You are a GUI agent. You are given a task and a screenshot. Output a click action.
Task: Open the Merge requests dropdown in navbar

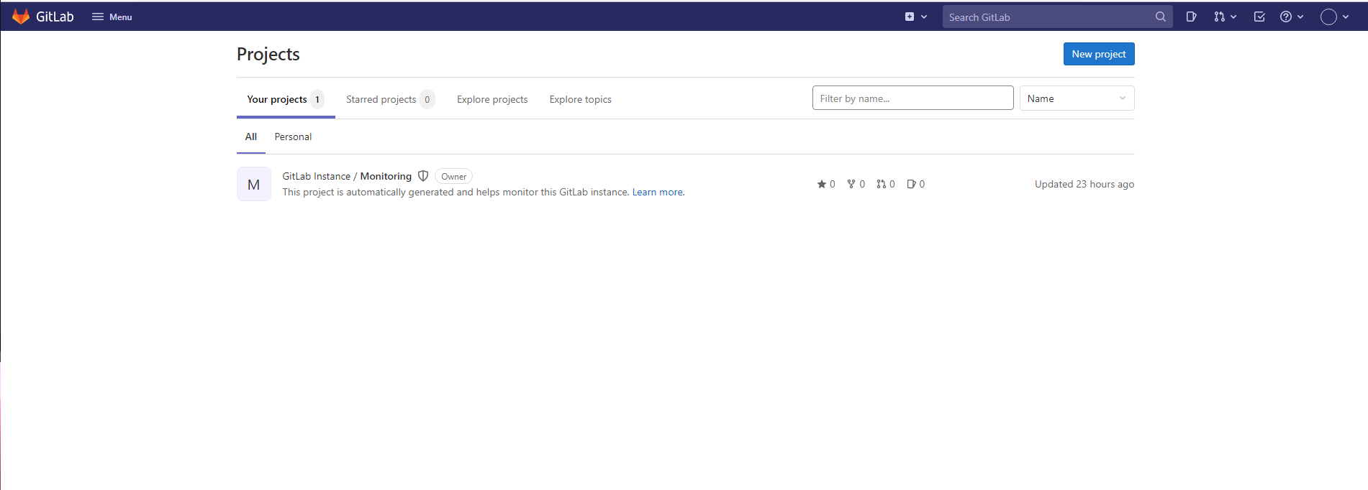pyautogui.click(x=1225, y=17)
